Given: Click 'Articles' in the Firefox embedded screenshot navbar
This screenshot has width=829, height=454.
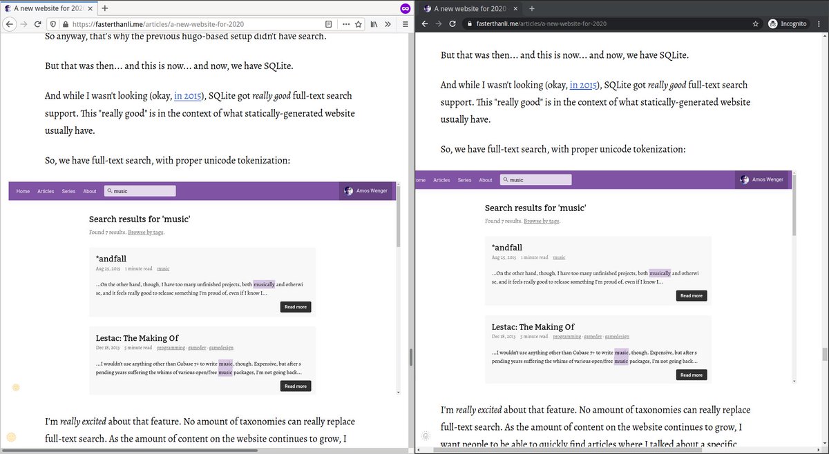Looking at the screenshot, I should click(x=46, y=191).
